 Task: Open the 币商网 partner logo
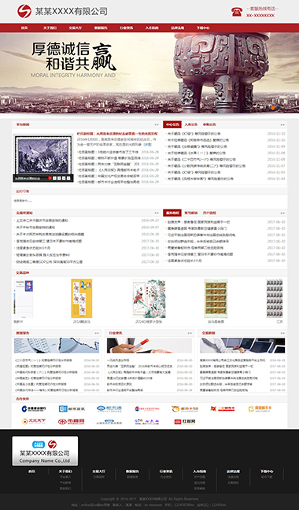coord(71,422)
